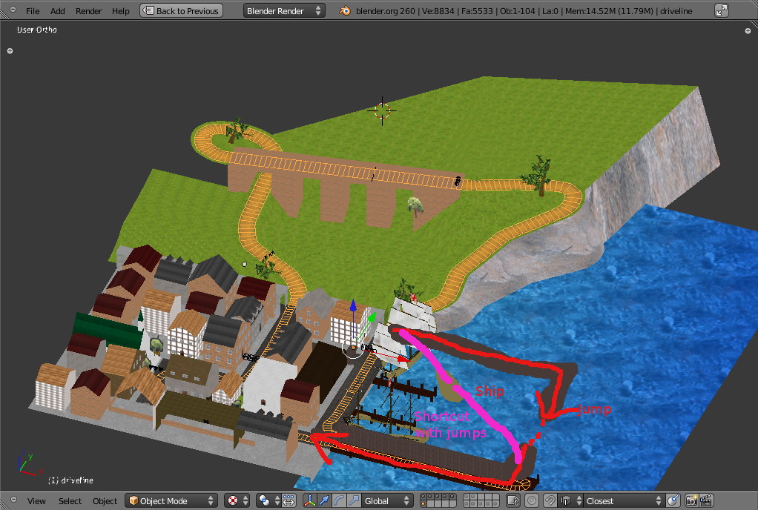758x510 pixels.
Task: Toggle the 3D manipulator widget
Action: click(x=310, y=501)
